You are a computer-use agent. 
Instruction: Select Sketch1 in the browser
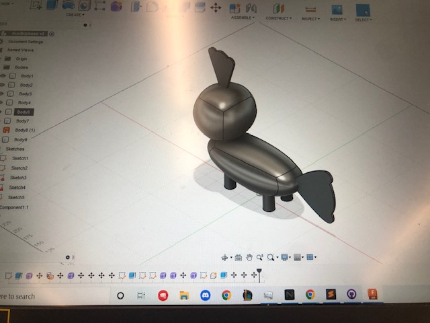20,159
